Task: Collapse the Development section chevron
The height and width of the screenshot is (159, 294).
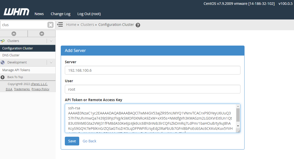Action: pyautogui.click(x=51, y=62)
